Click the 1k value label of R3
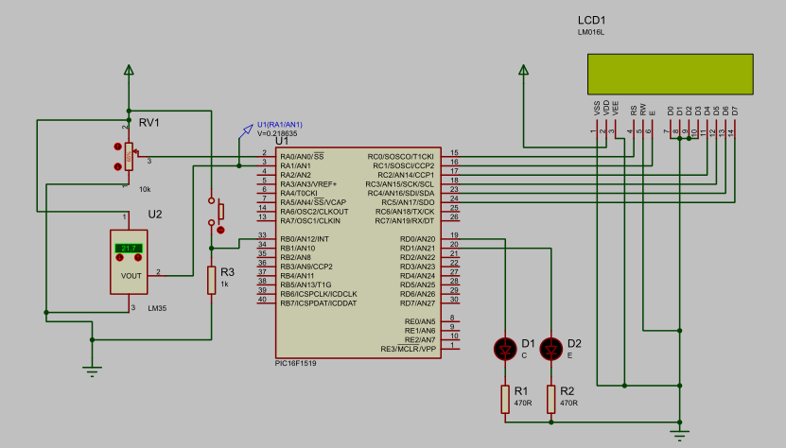The height and width of the screenshot is (448, 786). click(x=224, y=284)
